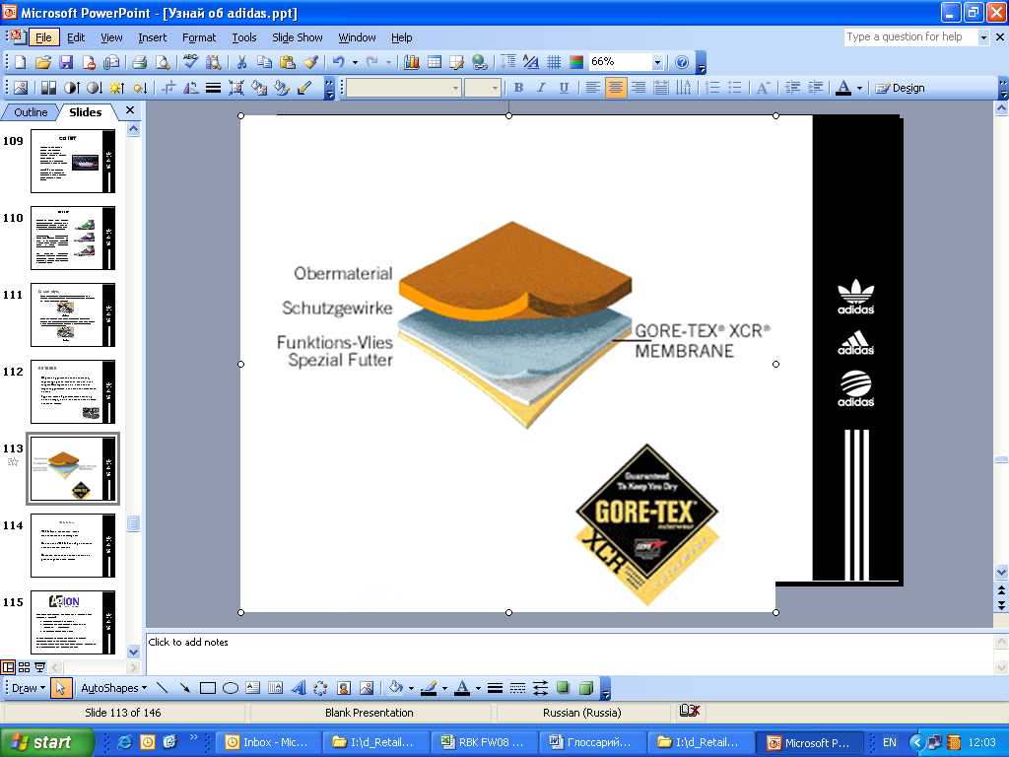The height and width of the screenshot is (757, 1009).
Task: Create a new blank presentation
Action: (x=20, y=62)
